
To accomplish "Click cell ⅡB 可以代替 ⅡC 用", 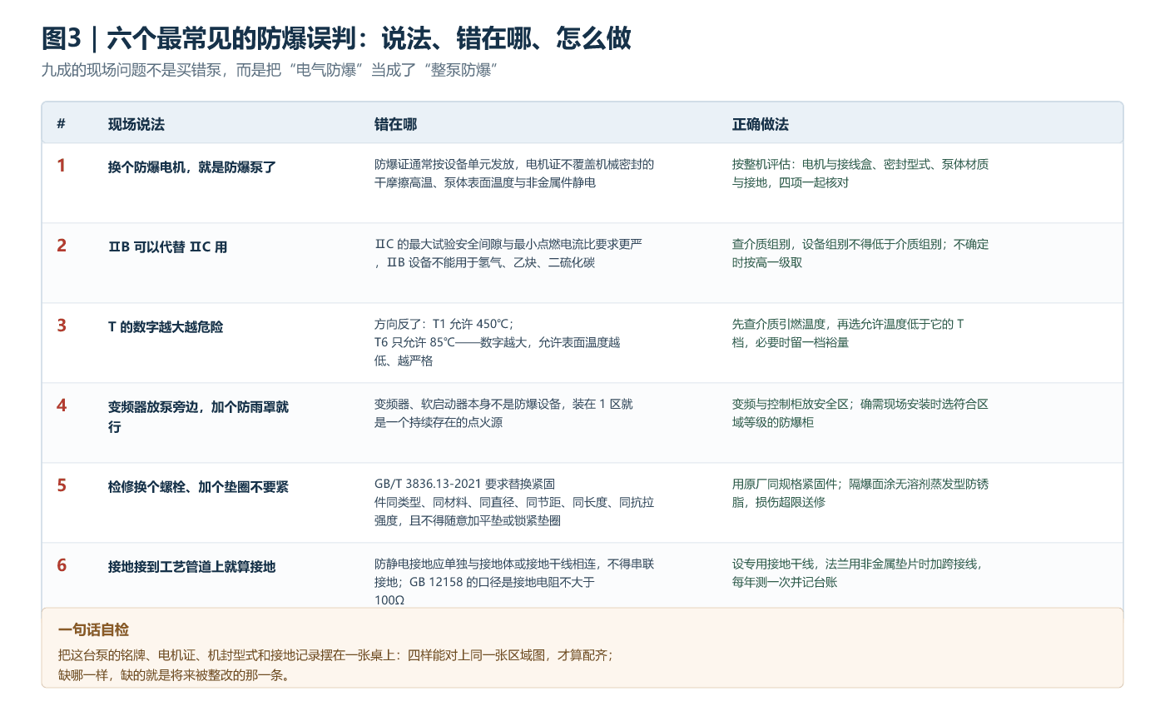I will pyautogui.click(x=167, y=247).
